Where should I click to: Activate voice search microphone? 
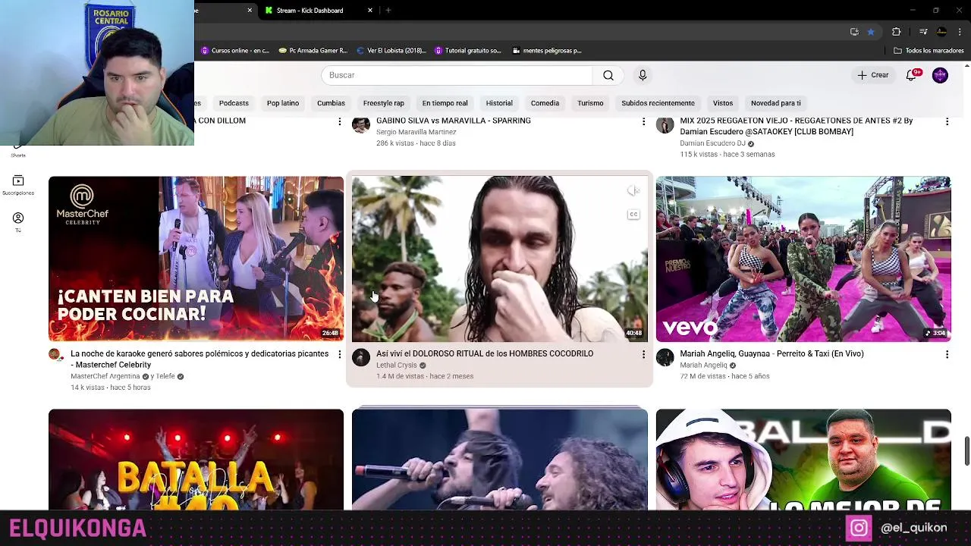[x=643, y=75]
